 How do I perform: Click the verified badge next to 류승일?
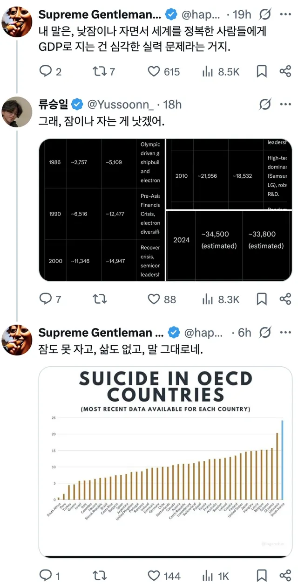(x=77, y=104)
